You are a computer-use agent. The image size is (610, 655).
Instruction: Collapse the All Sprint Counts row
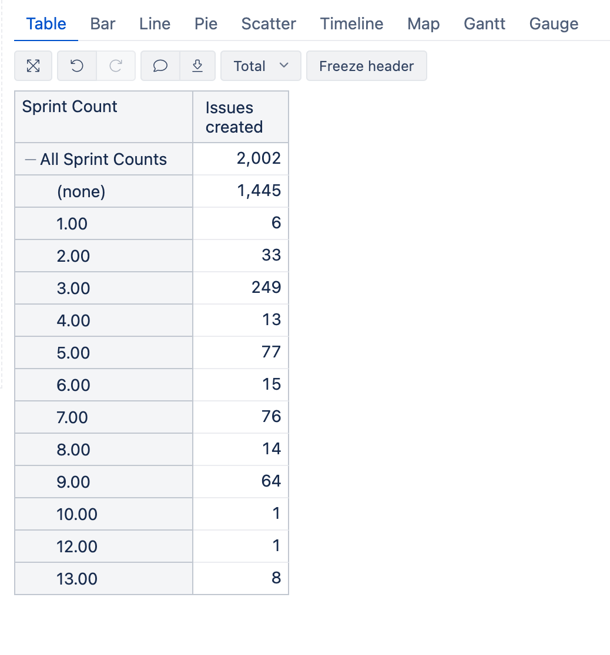[30, 160]
